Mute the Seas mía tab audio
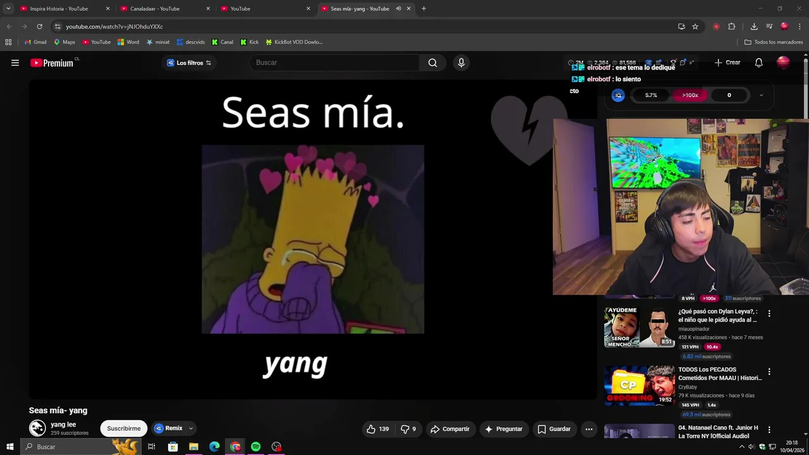 (x=398, y=9)
